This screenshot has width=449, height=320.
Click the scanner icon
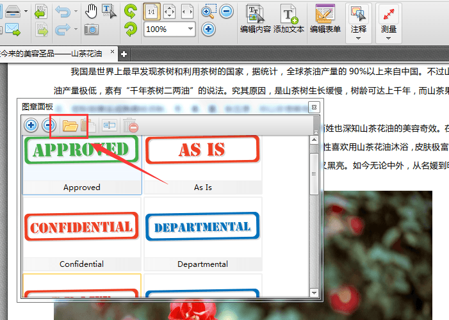(x=13, y=12)
